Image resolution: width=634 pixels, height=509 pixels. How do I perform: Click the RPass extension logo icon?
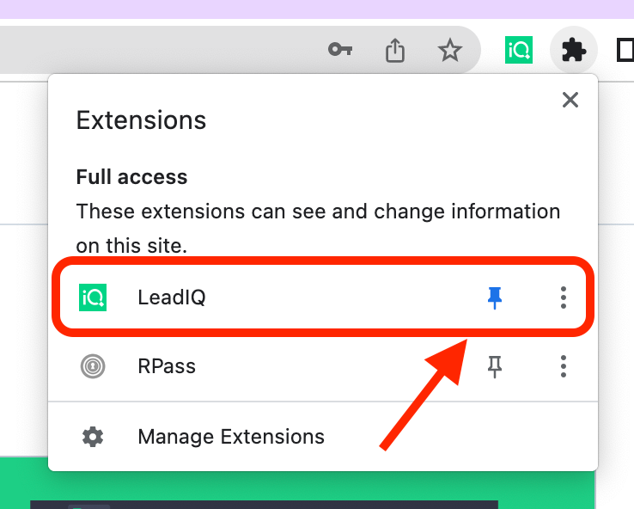tap(93, 366)
